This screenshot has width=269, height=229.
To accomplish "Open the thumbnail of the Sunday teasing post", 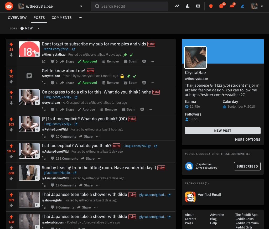I will (x=29, y=173).
